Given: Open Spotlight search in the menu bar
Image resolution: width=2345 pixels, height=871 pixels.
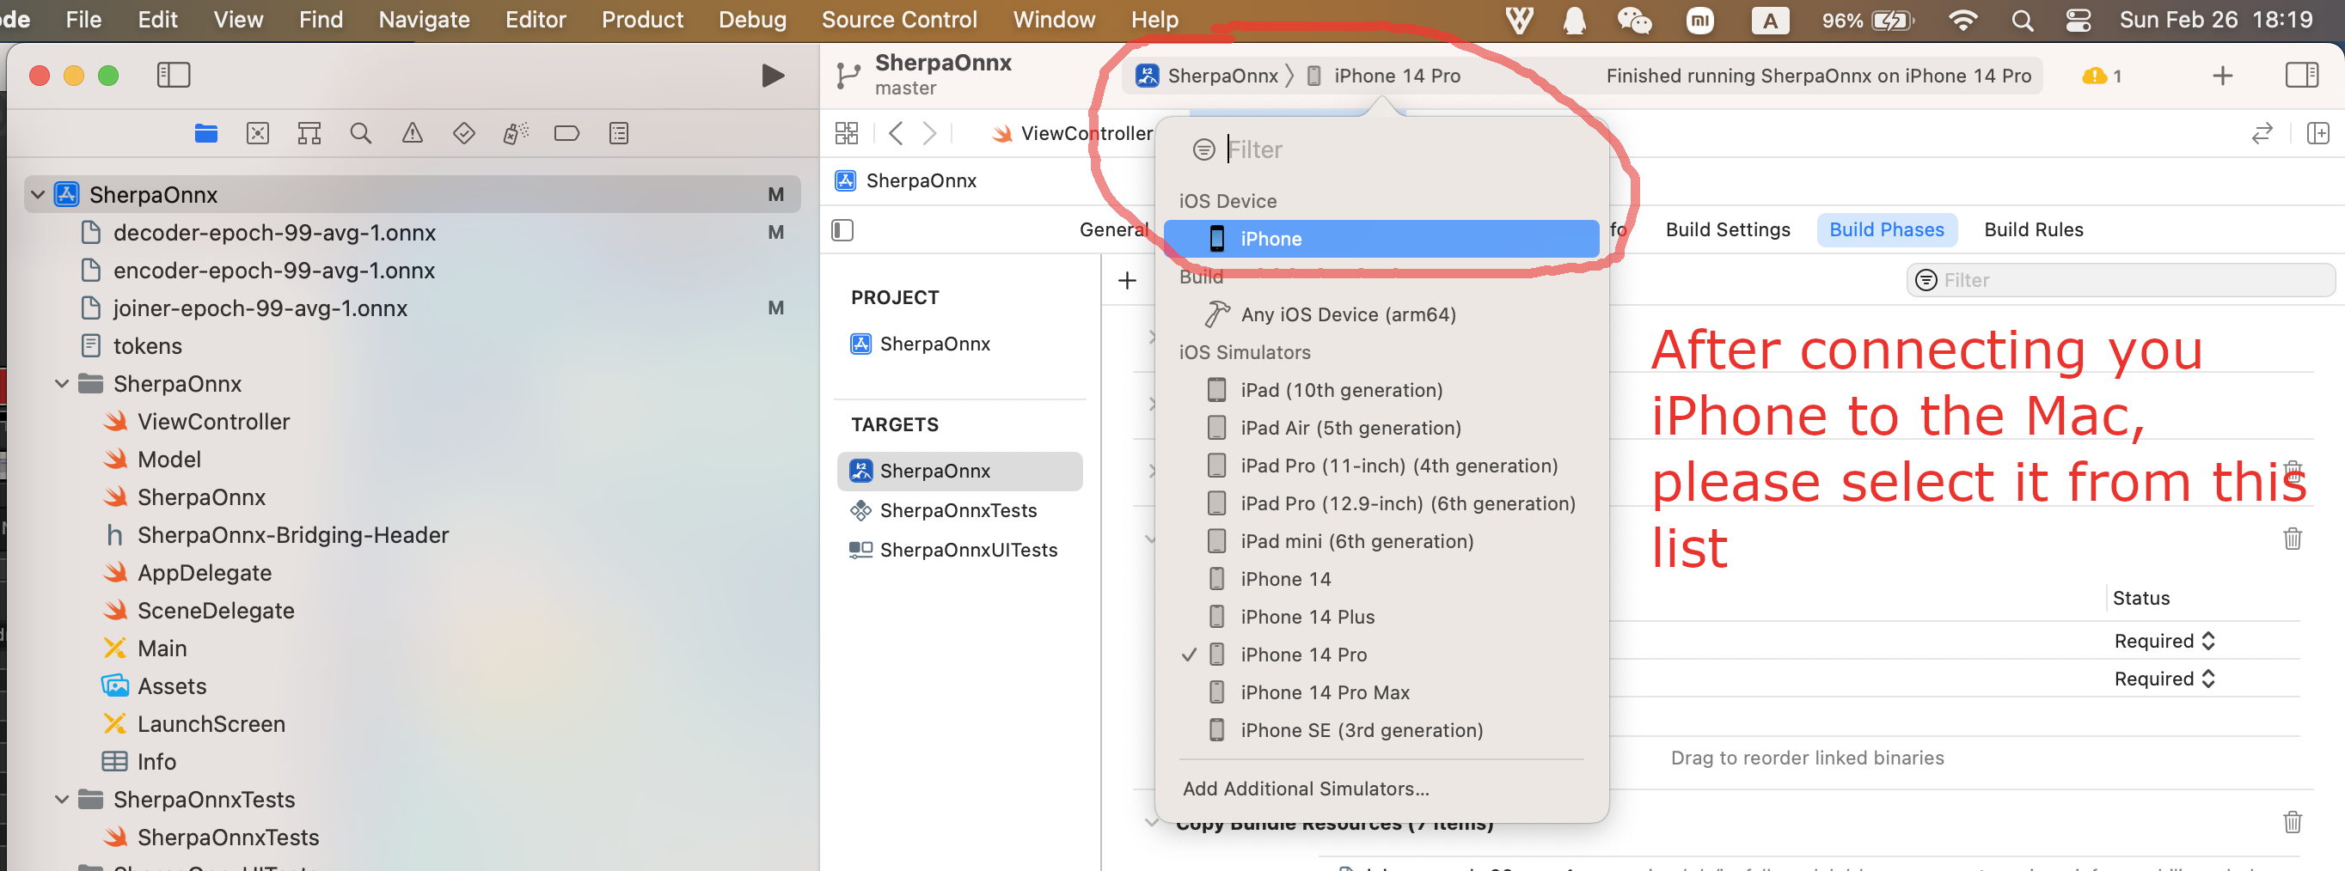Looking at the screenshot, I should pos(2022,20).
